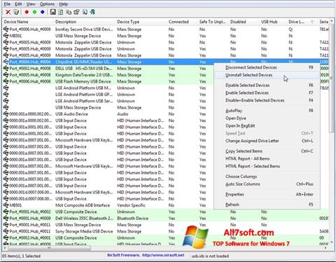This screenshot has width=336, height=262.
Task: Sort by the Device Type column header
Action: point(141,22)
